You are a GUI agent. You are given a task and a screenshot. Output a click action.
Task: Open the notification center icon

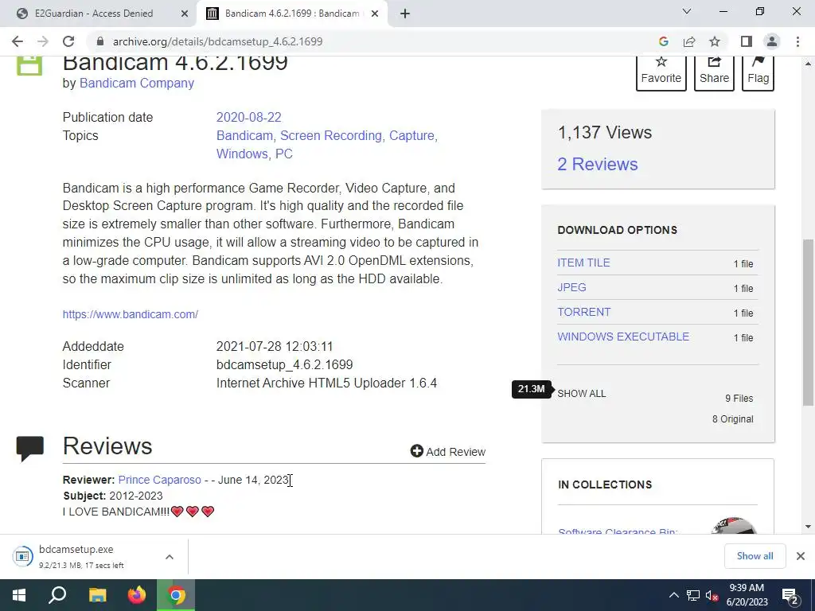[x=790, y=595]
